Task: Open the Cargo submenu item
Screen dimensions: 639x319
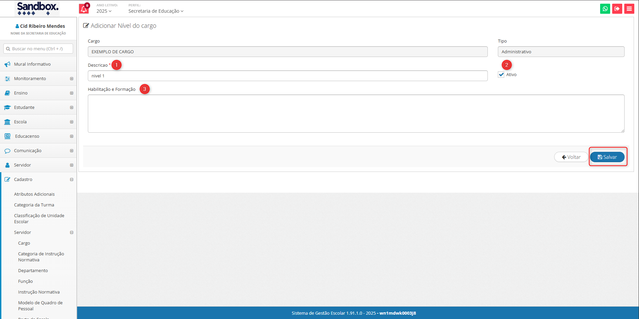Action: pos(24,243)
